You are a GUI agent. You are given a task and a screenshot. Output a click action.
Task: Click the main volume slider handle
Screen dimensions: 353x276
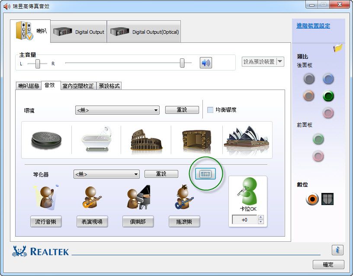[x=182, y=63]
